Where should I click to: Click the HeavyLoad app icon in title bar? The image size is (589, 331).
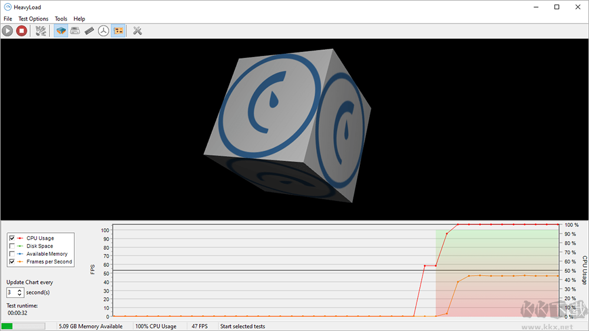(8, 6)
